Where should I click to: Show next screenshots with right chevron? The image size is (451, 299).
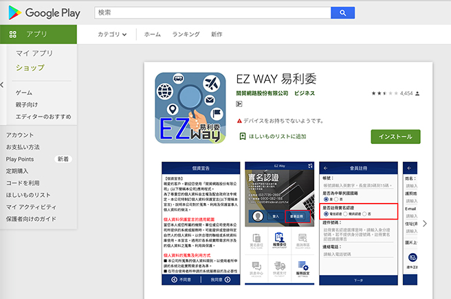point(425,224)
